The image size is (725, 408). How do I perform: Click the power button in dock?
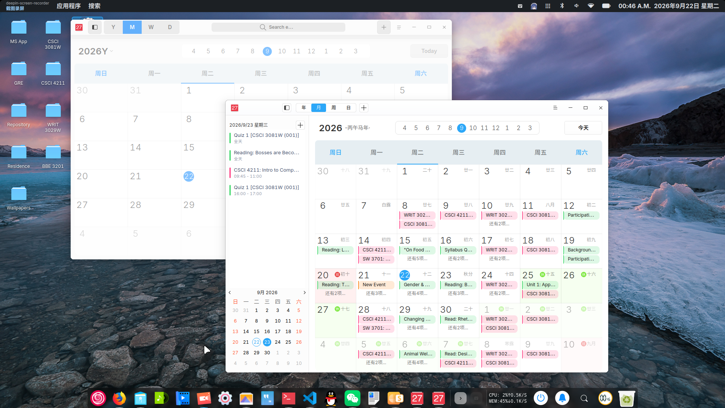[541, 398]
